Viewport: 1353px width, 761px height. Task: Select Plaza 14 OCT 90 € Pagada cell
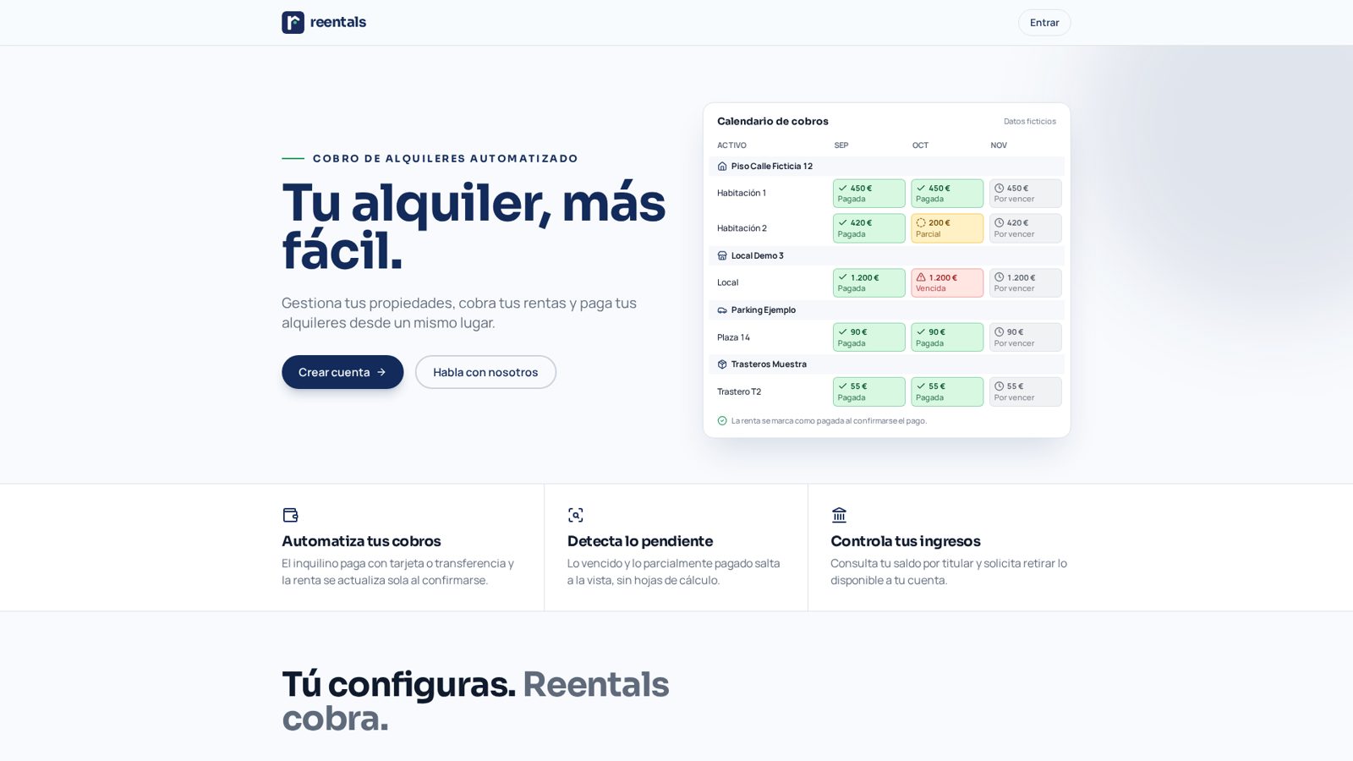947,337
